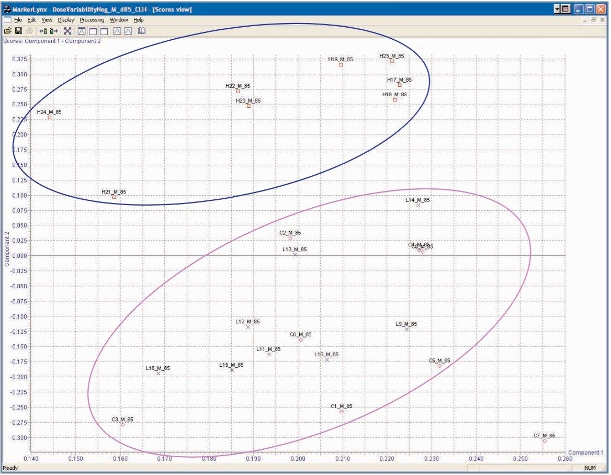Open the Edit menu

pyautogui.click(x=31, y=20)
